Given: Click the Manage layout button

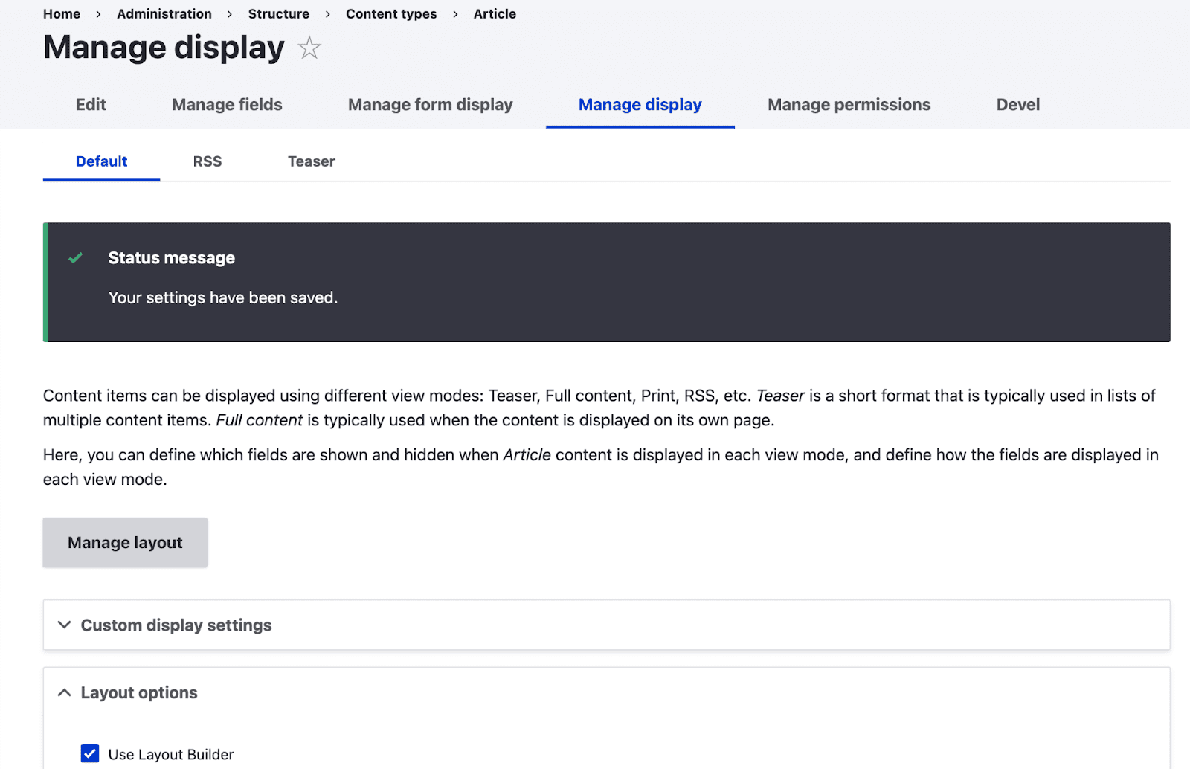Looking at the screenshot, I should click(x=125, y=543).
